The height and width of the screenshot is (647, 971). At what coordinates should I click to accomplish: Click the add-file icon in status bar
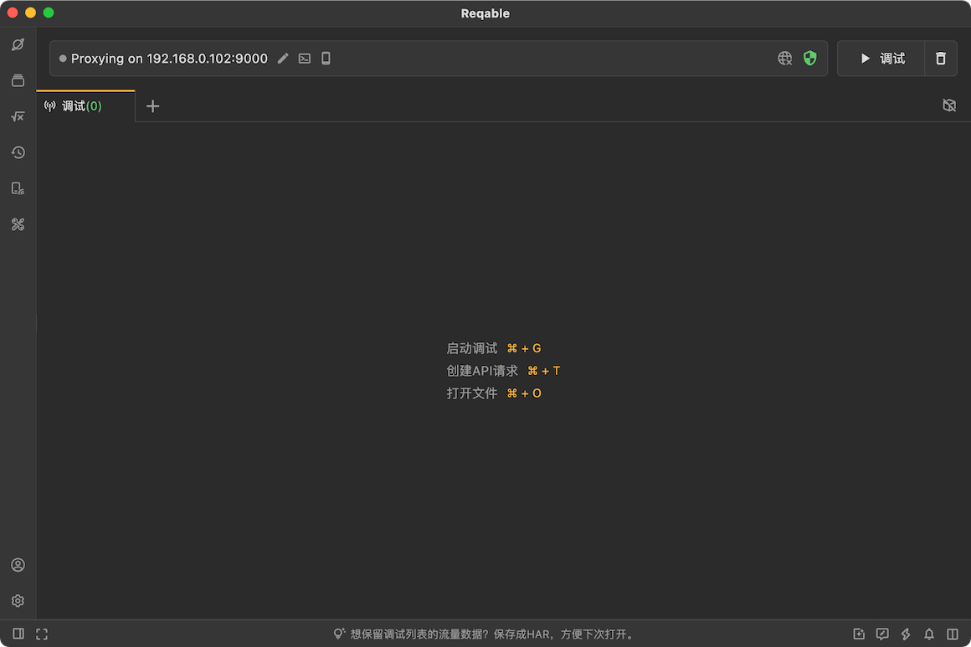tap(859, 634)
